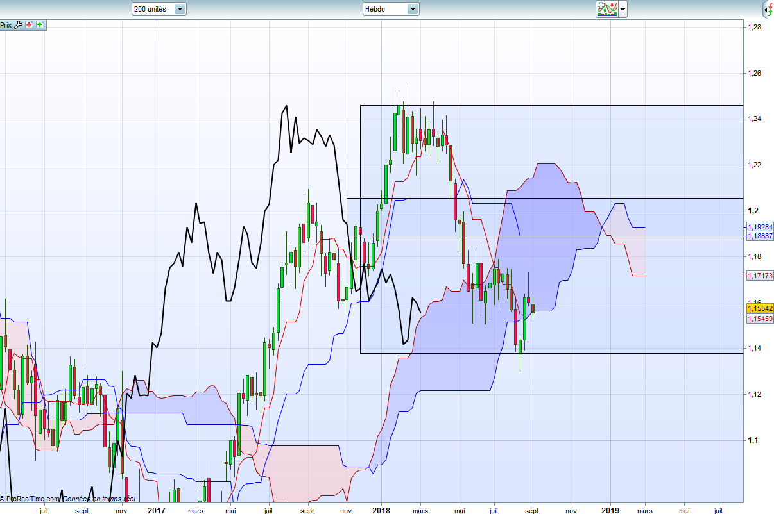Click the red 1,15459 price label
Image resolution: width=774 pixels, height=514 pixels.
coord(759,318)
